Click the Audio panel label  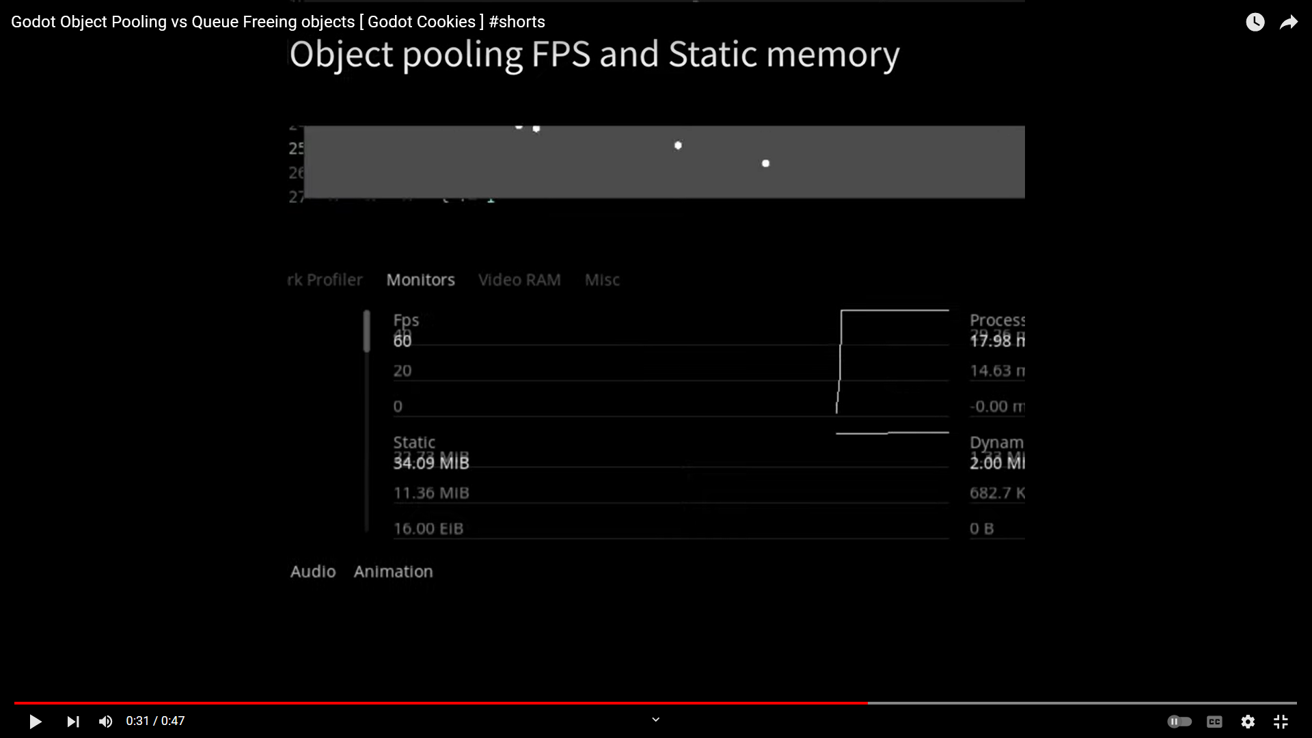[x=313, y=572]
